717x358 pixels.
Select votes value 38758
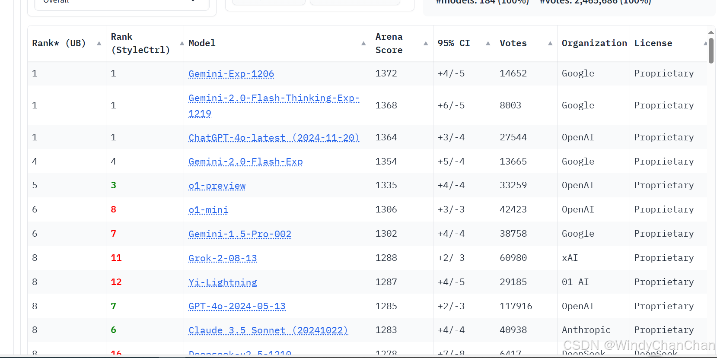pos(513,234)
